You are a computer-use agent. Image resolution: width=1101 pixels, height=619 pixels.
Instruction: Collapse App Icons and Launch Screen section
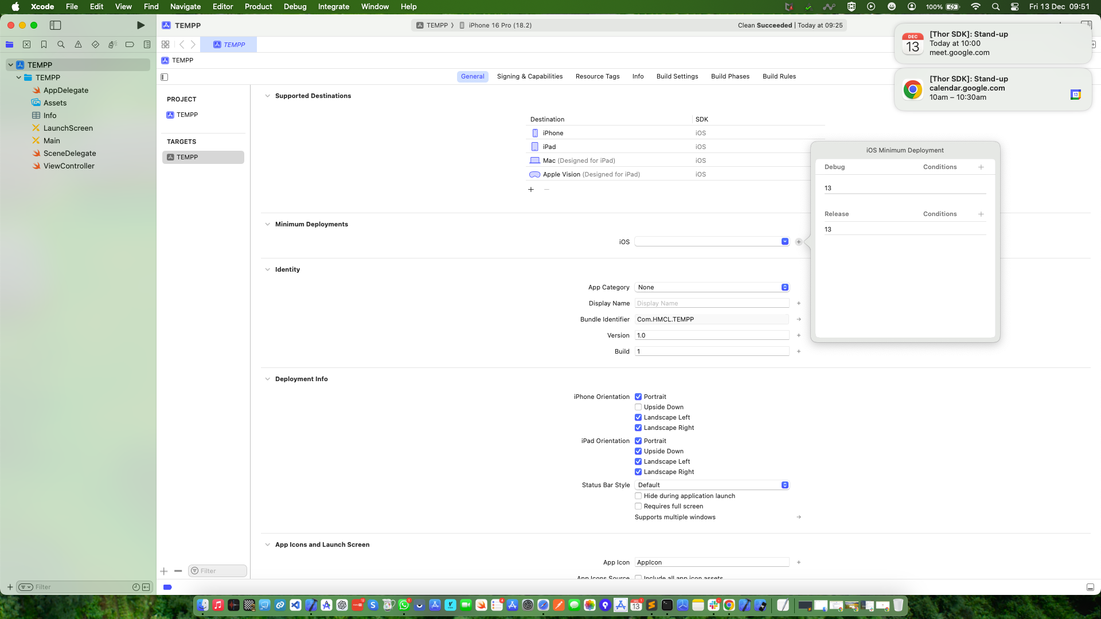267,544
